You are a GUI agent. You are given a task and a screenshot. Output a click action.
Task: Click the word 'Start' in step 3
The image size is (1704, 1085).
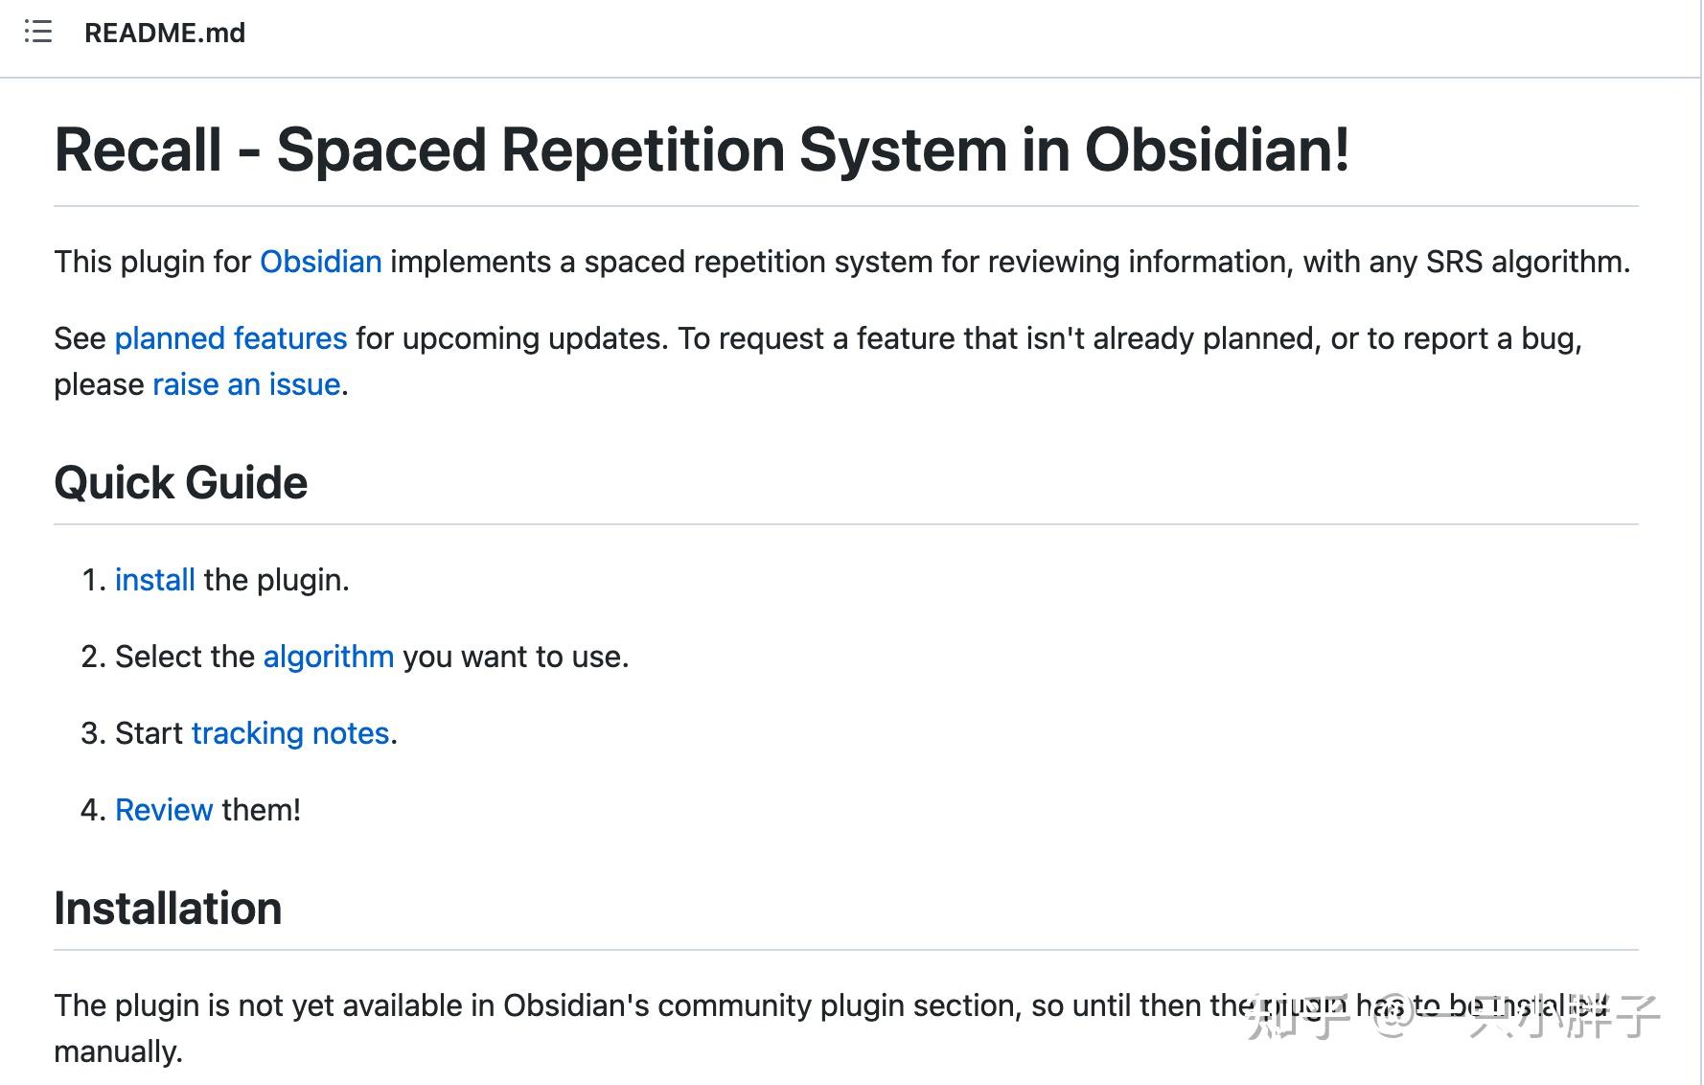[x=149, y=733]
